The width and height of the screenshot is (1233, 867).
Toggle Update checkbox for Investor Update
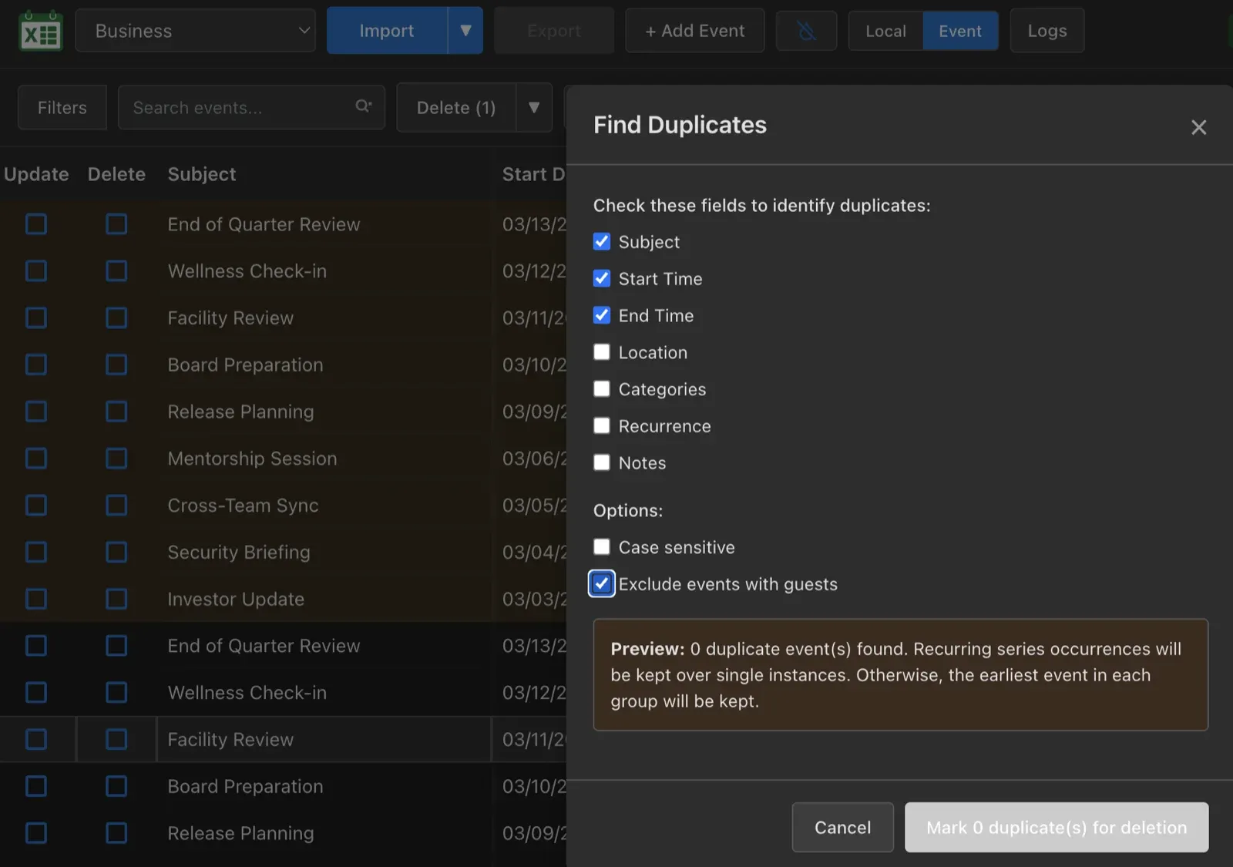36,599
